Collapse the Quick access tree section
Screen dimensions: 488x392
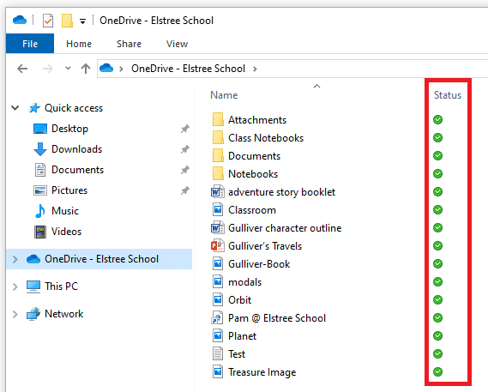15,108
